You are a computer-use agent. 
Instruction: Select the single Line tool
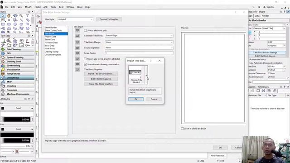21,20
